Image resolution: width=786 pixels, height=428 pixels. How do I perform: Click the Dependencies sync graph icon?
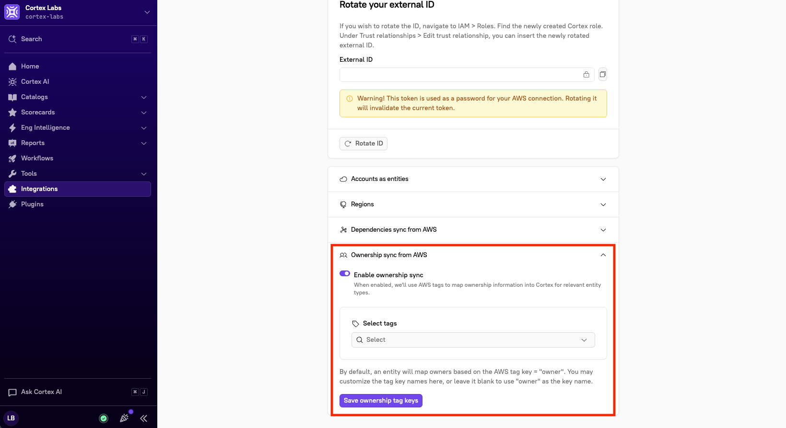pos(343,230)
